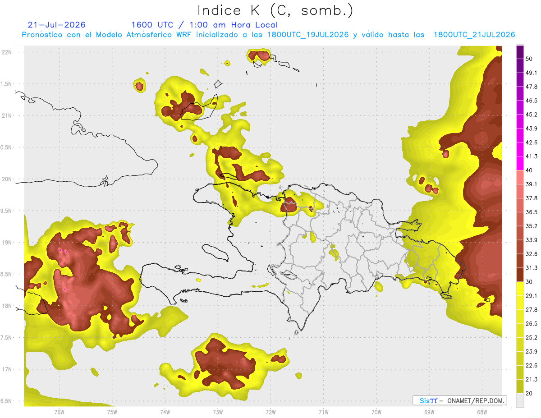The width and height of the screenshot is (541, 418).
Task: Click the "18N" latitude axis label
Action: point(7,306)
